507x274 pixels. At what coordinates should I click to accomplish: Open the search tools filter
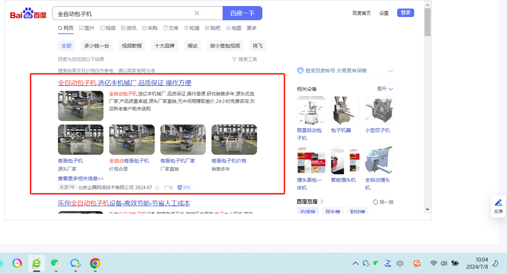click(244, 59)
